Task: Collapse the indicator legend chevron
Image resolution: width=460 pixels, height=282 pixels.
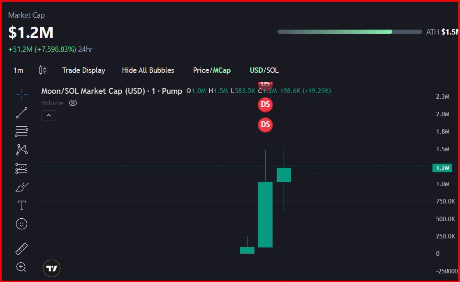Action: coord(49,116)
